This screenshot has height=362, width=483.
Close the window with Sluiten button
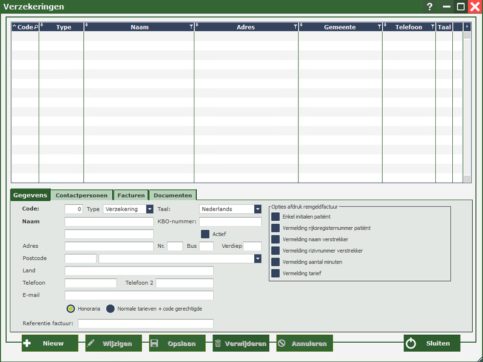432,343
